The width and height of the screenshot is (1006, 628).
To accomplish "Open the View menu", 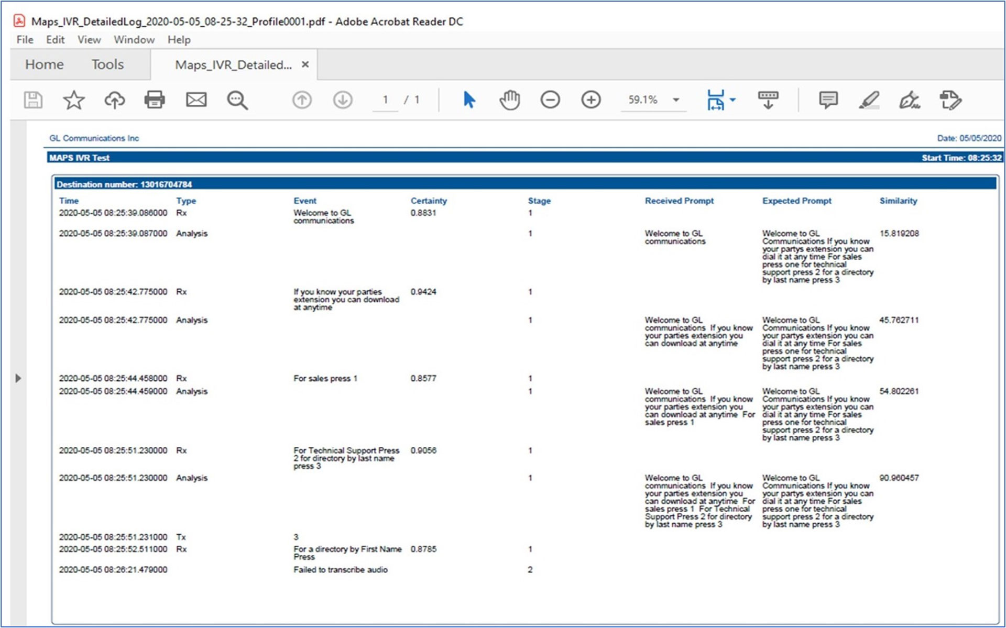I will 89,40.
